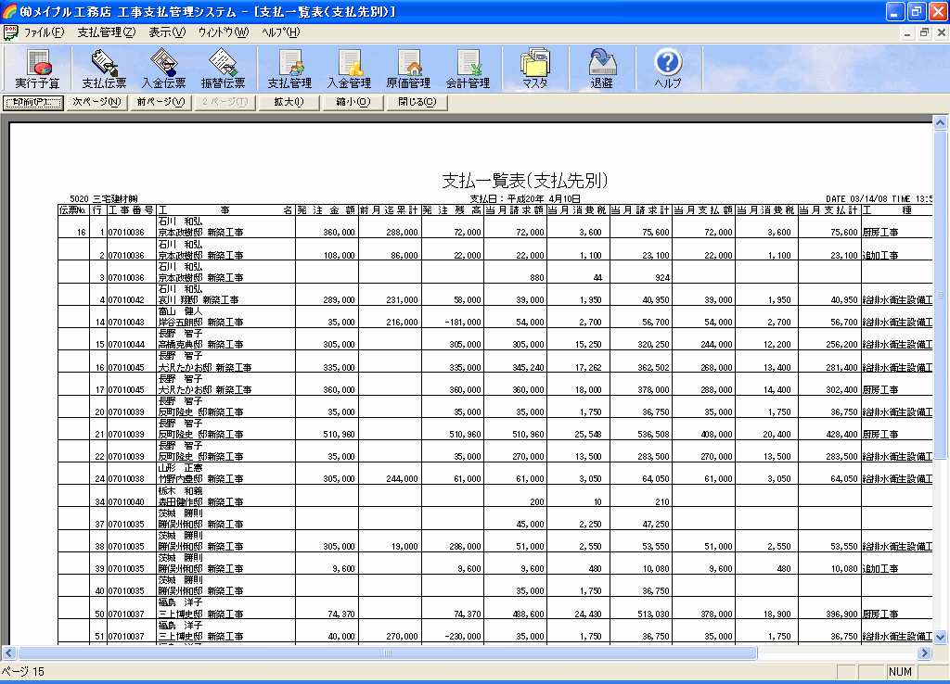Open the マスタ master folder icon

click(x=534, y=69)
